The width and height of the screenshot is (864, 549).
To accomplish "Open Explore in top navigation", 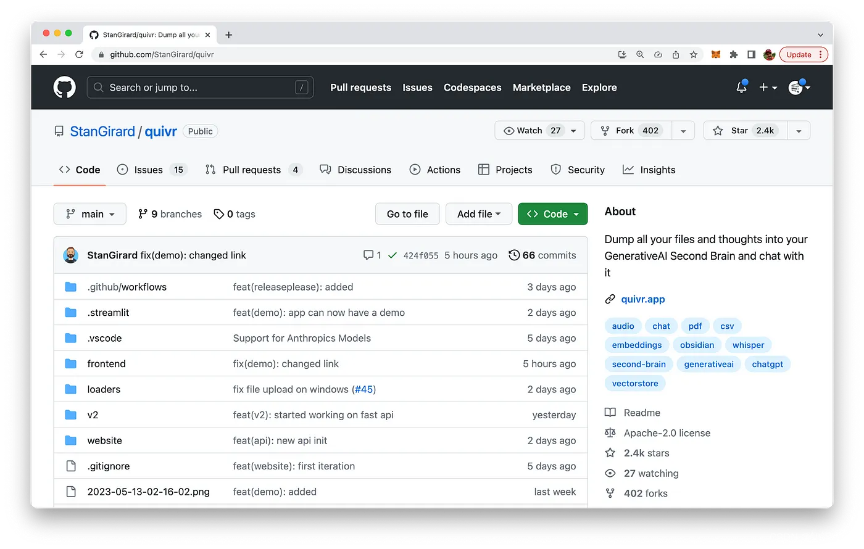I will coord(599,88).
